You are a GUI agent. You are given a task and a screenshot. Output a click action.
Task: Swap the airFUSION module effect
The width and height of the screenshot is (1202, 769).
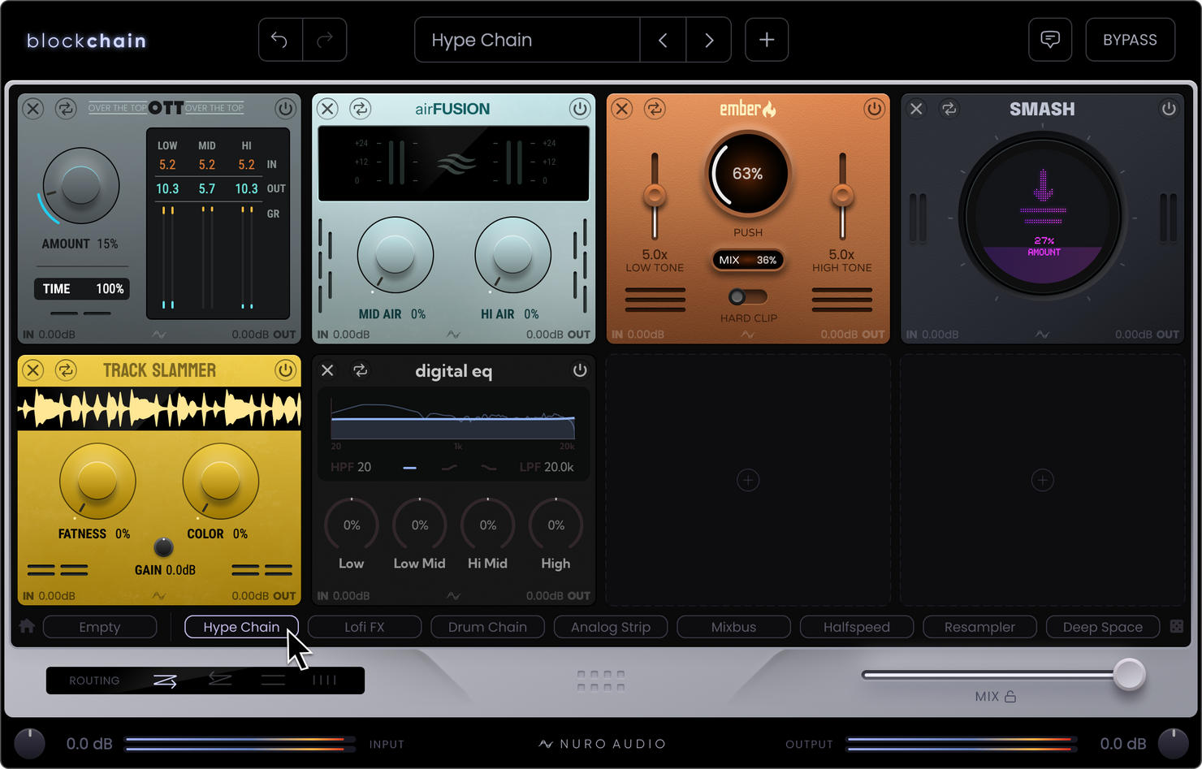click(361, 108)
